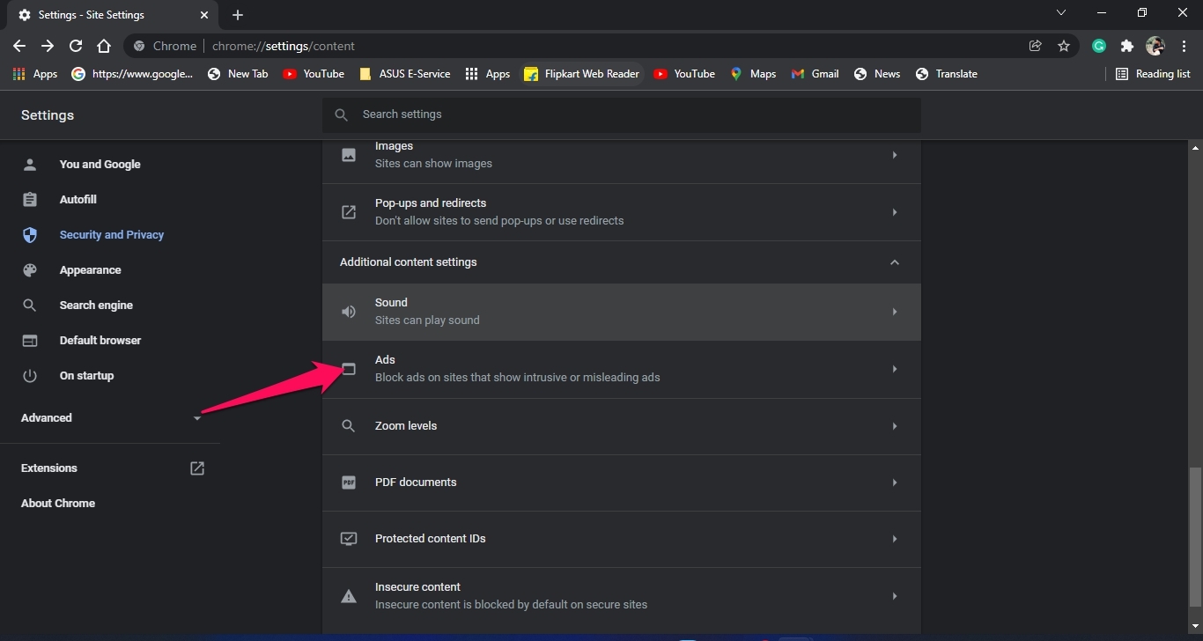Click the PDF documents row arrow
This screenshot has width=1203, height=641.
click(895, 483)
